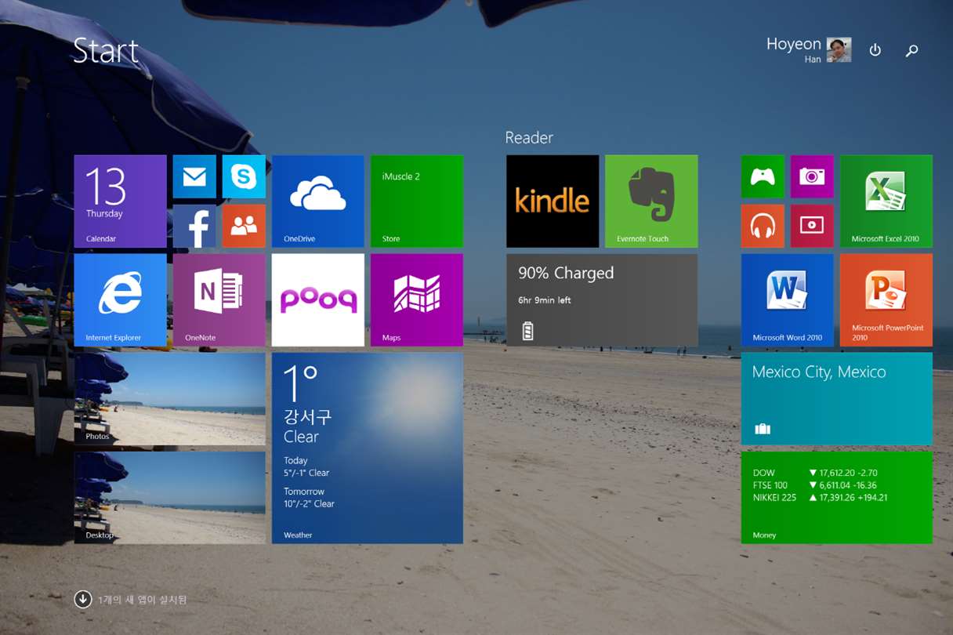Click the FTSE 100 stock row

pos(815,485)
